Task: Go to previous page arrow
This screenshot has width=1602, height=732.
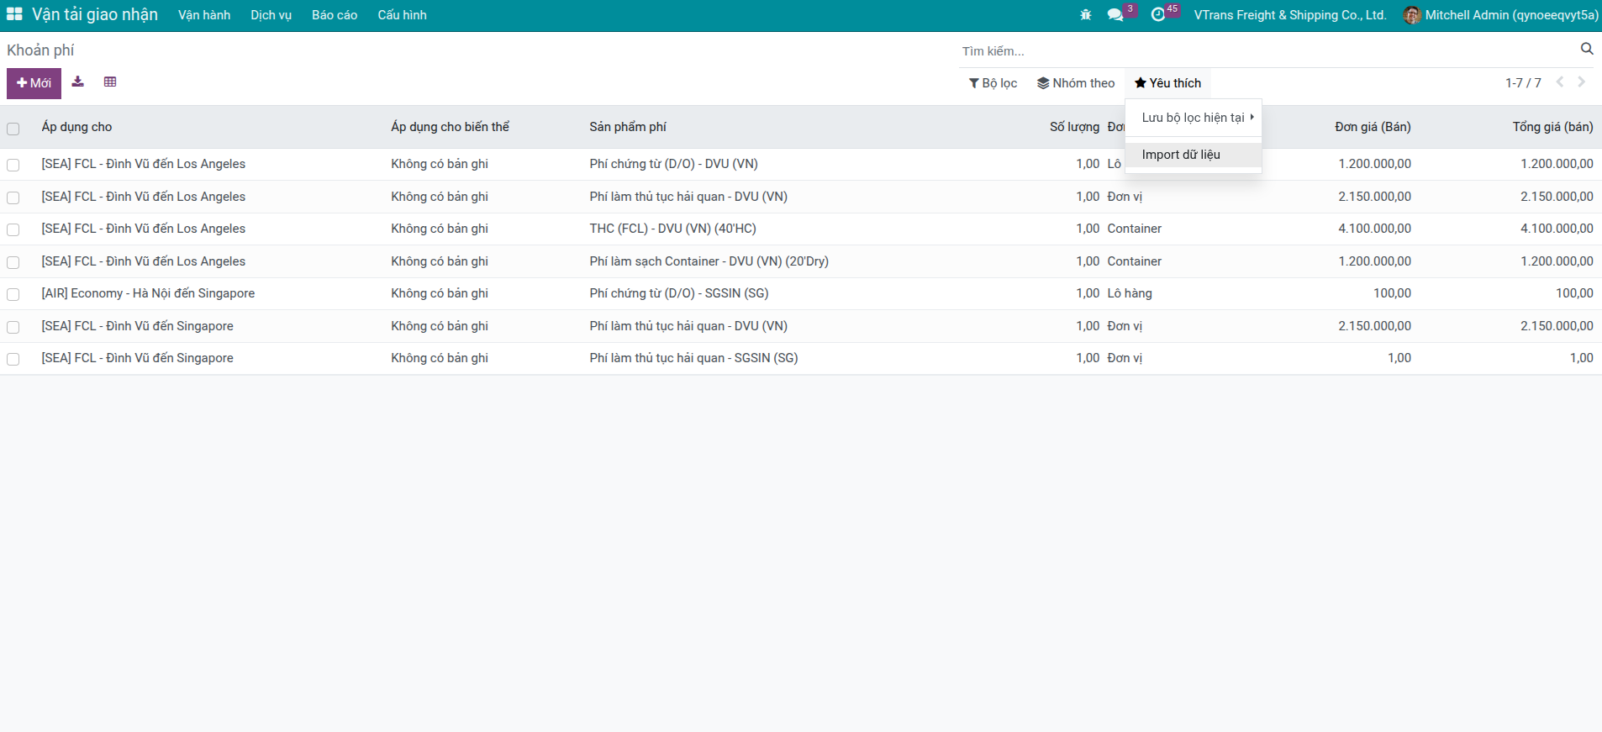Action: pyautogui.click(x=1560, y=82)
